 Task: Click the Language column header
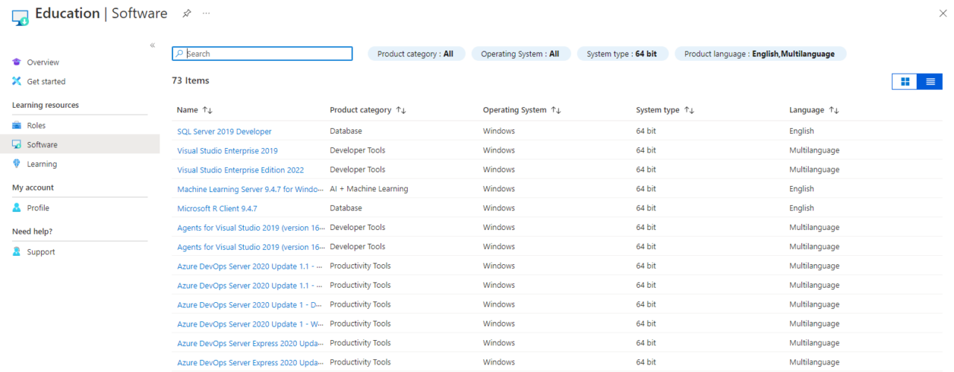point(806,110)
